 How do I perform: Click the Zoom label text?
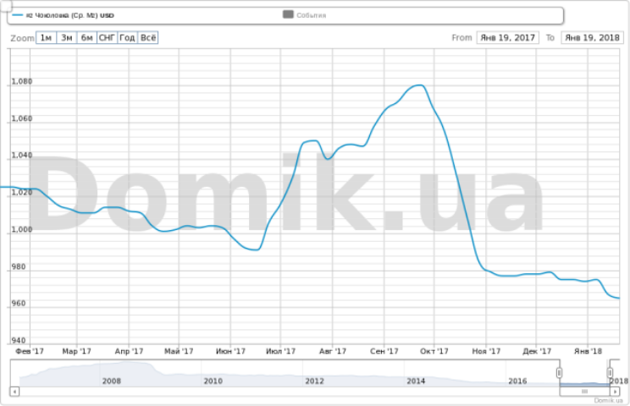[x=22, y=38]
